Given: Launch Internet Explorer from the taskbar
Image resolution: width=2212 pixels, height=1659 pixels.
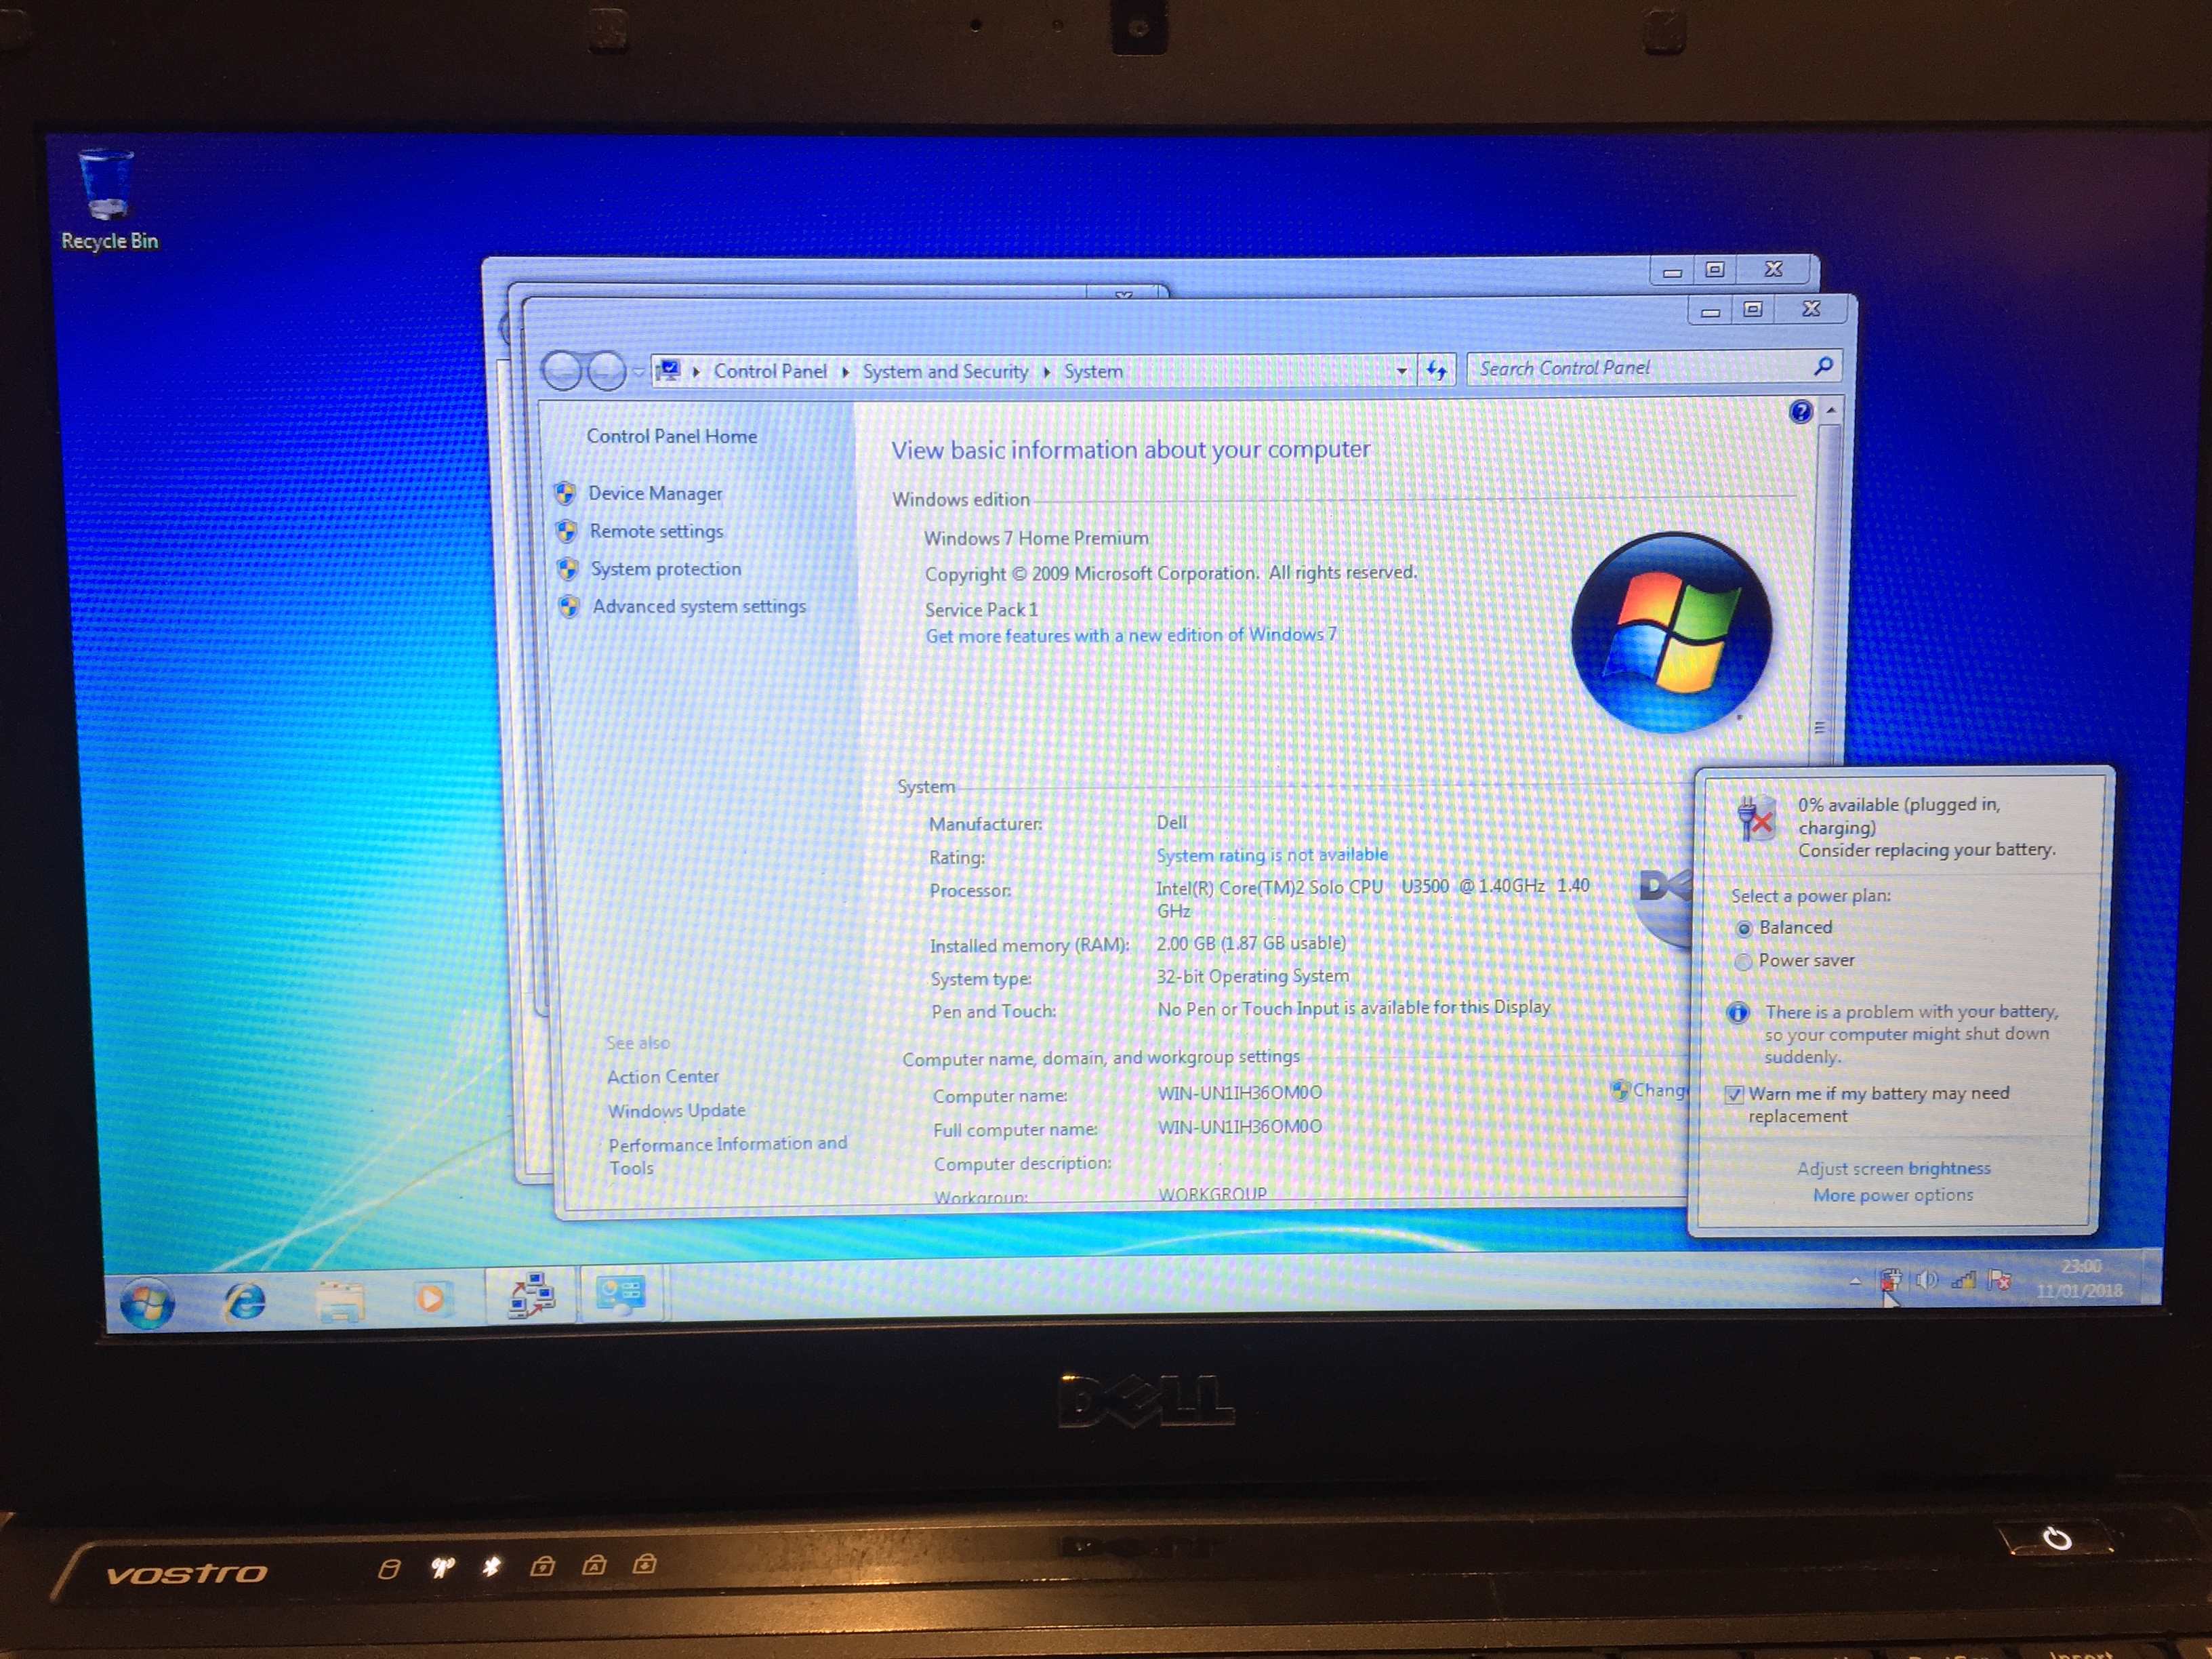Looking at the screenshot, I should click(x=245, y=1301).
